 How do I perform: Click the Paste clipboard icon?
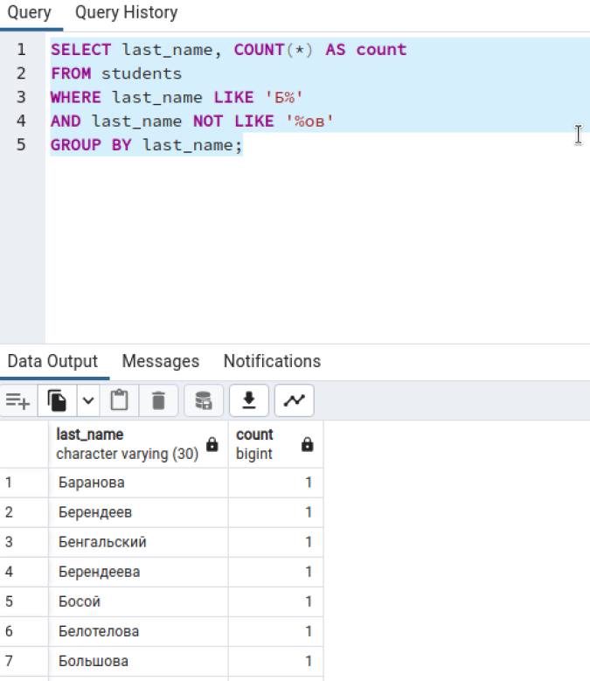[x=119, y=400]
